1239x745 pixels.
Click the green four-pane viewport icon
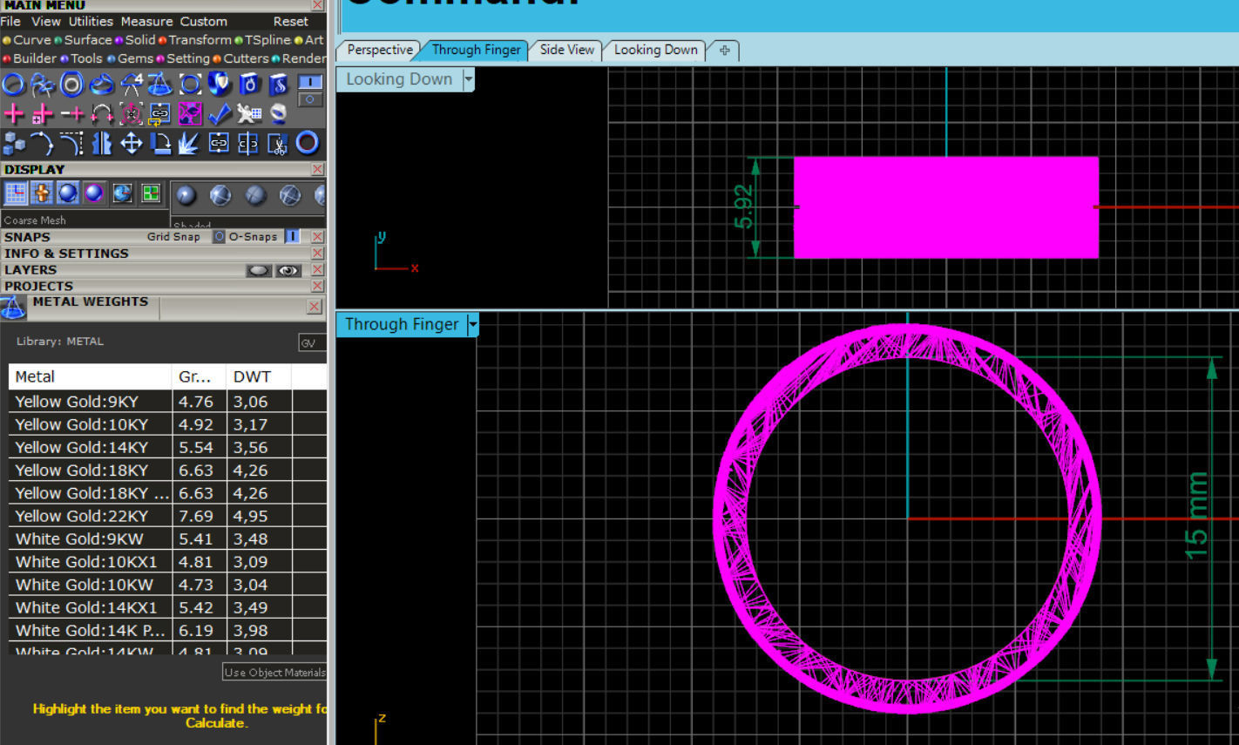(x=151, y=193)
